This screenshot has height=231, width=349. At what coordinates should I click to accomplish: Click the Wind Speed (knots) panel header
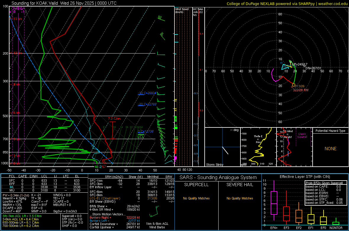[x=182, y=10]
